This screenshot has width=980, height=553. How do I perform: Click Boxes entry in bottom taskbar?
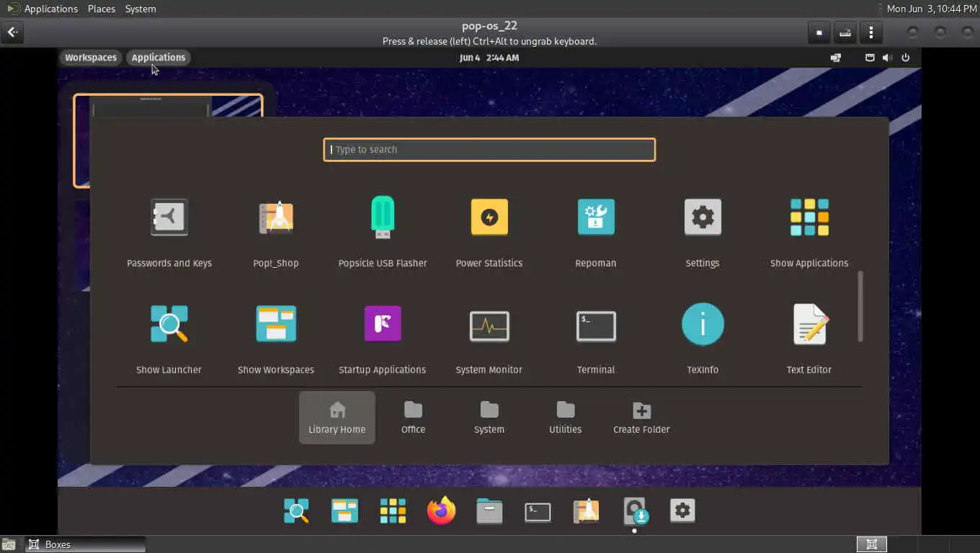[x=85, y=544]
